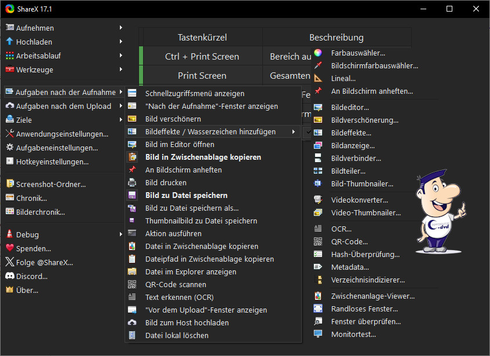Open Anwendungseinstellungen… from the left menu
The width and height of the screenshot is (490, 356).
[61, 134]
